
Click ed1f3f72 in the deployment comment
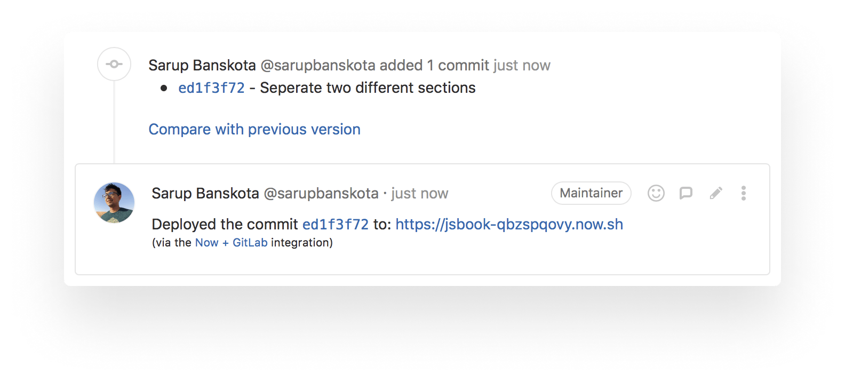(335, 224)
